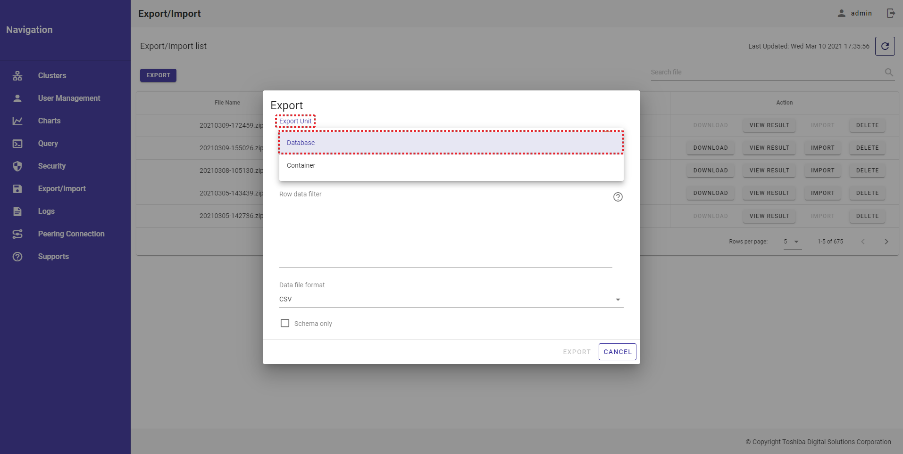
Task: Click the Security shield icon
Action: pos(17,166)
